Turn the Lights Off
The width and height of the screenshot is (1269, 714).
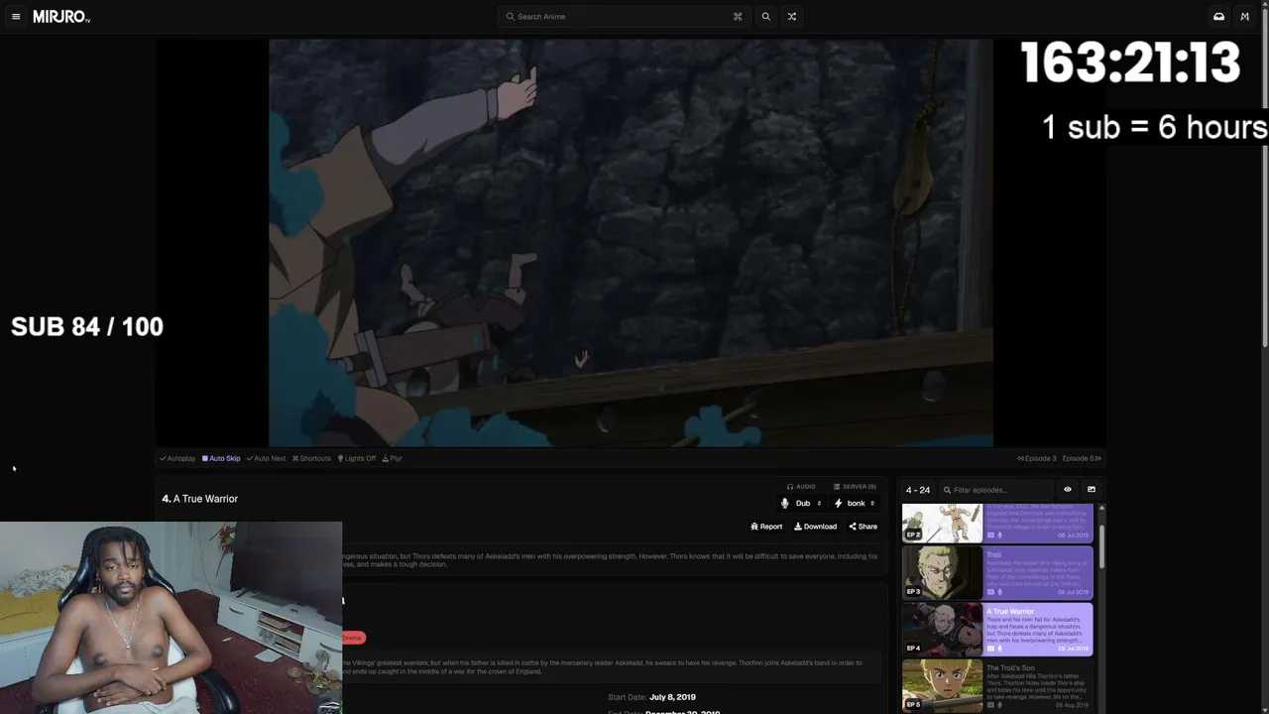tap(357, 458)
